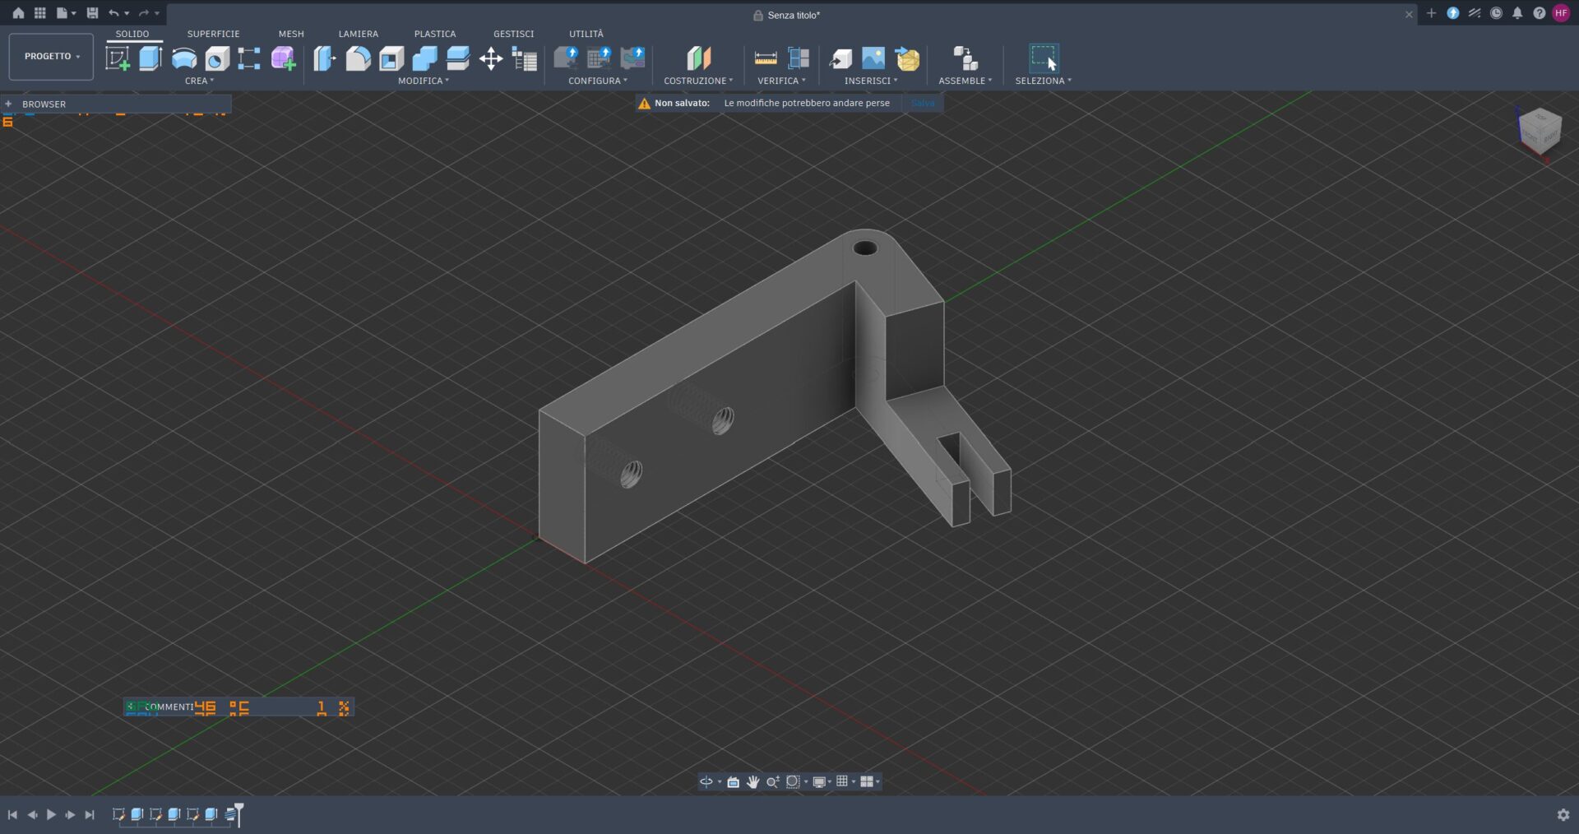Select the Revolve tool
This screenshot has height=834, width=1579.
(184, 58)
